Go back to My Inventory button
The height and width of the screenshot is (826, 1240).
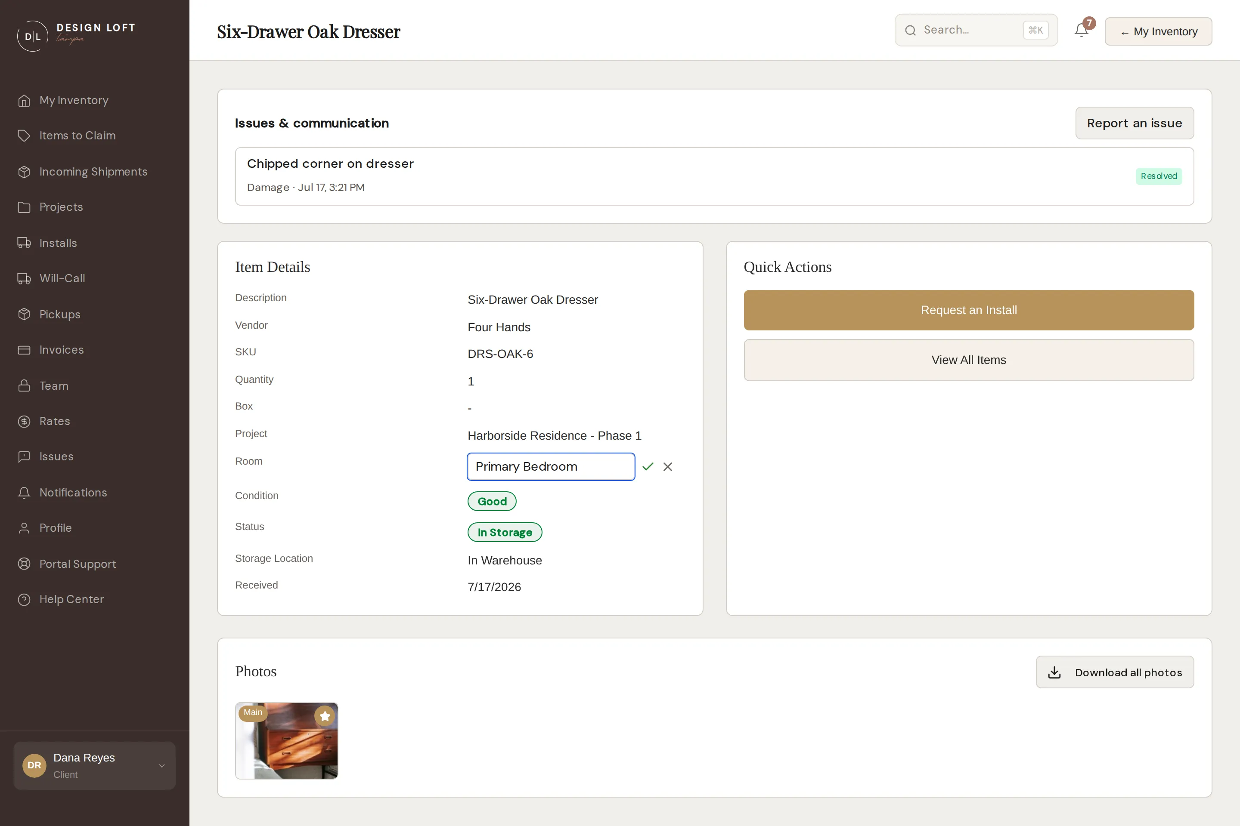point(1158,31)
